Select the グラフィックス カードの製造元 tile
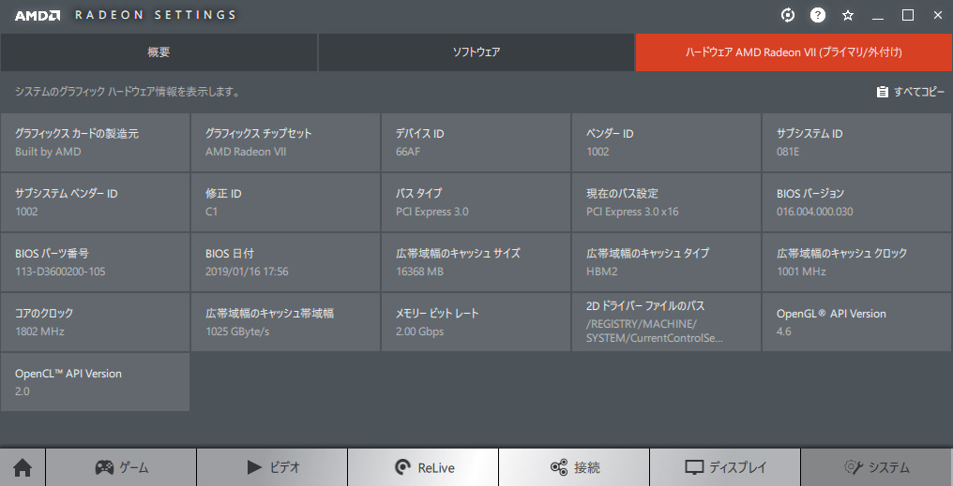The width and height of the screenshot is (953, 486). [96, 142]
